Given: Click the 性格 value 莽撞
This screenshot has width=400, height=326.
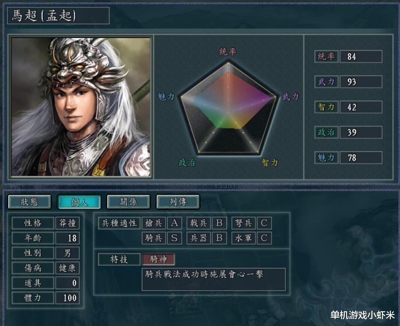Looking at the screenshot, I should coord(68,223).
